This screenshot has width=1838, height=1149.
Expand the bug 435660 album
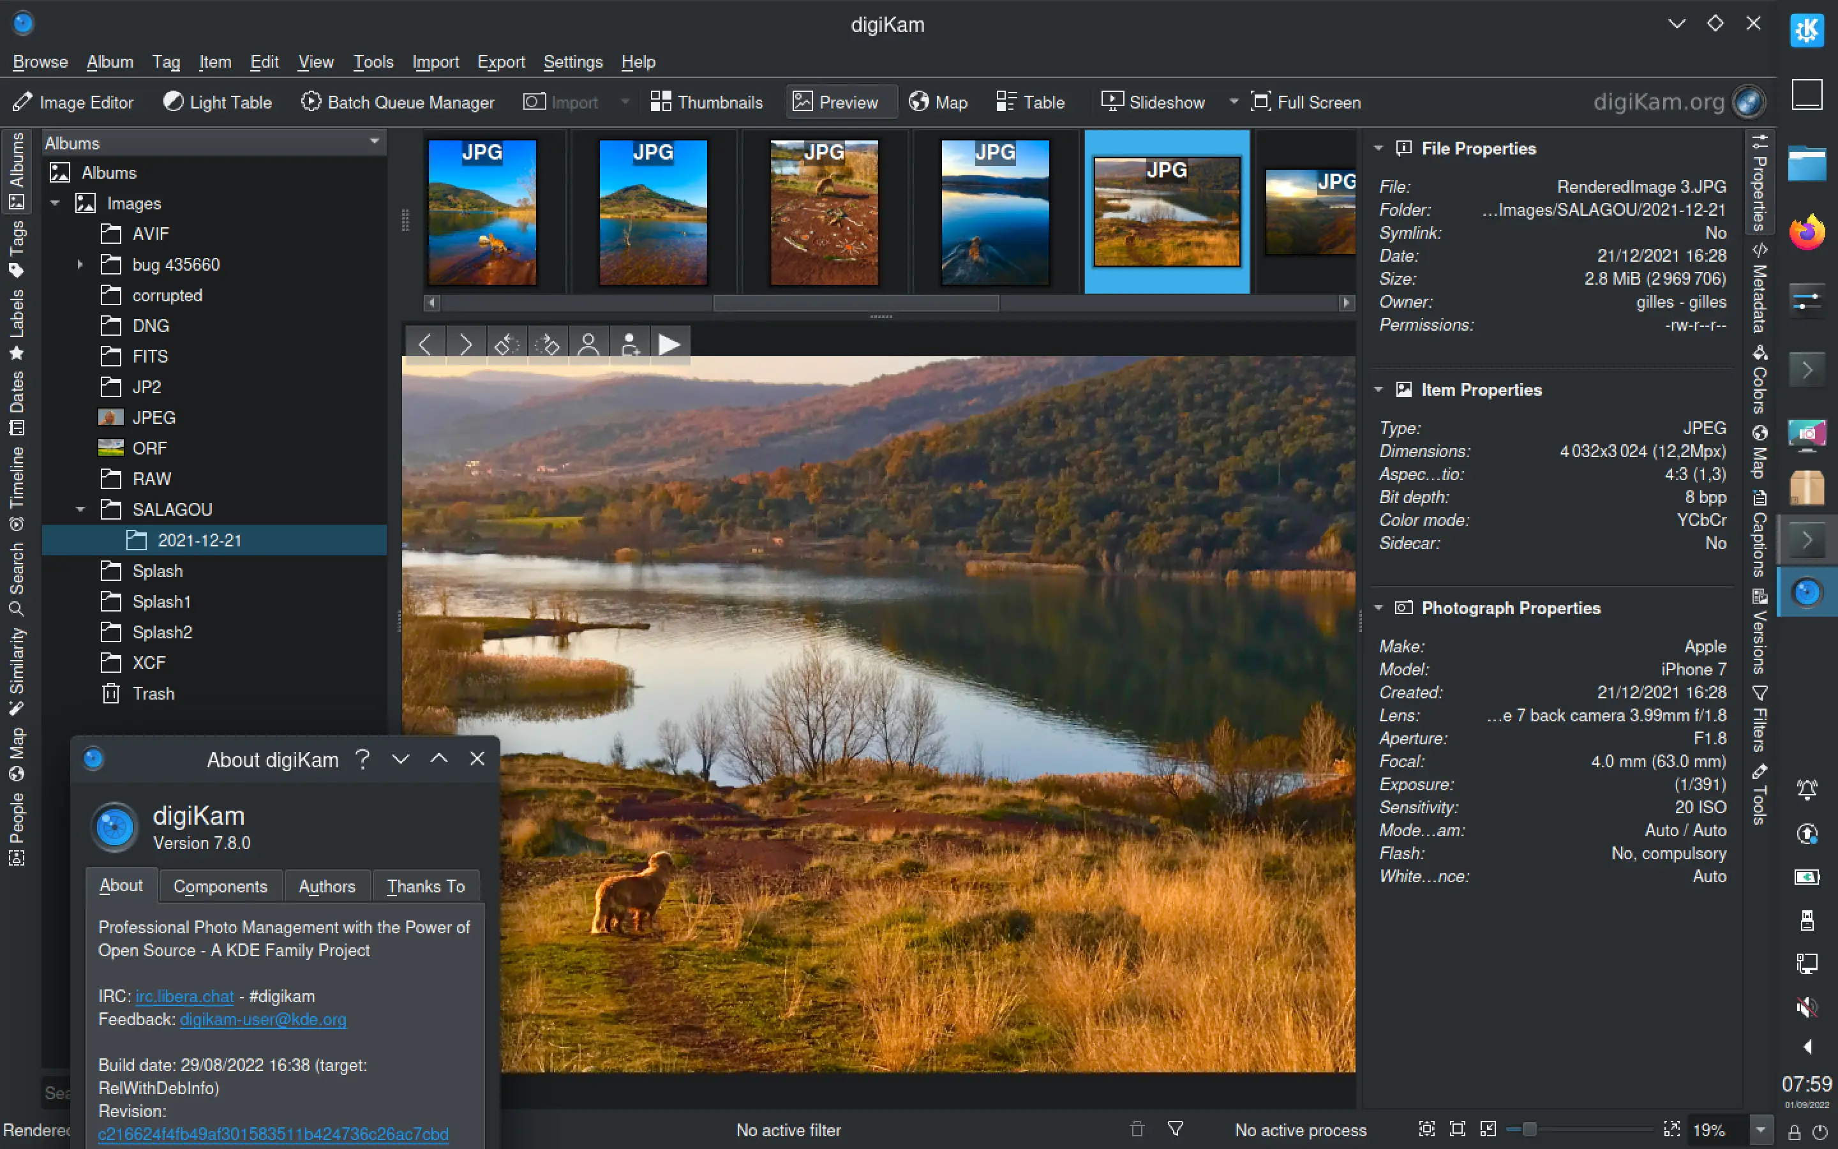(x=80, y=264)
